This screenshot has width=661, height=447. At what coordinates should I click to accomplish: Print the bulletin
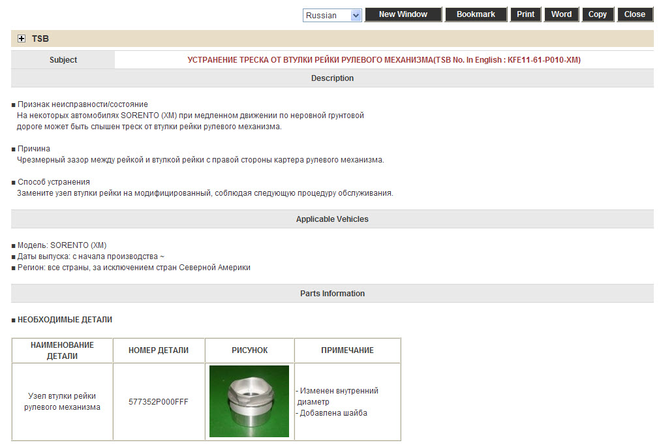(x=525, y=14)
